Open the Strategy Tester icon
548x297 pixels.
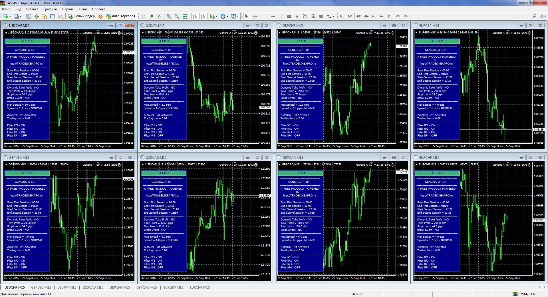pyautogui.click(x=61, y=16)
